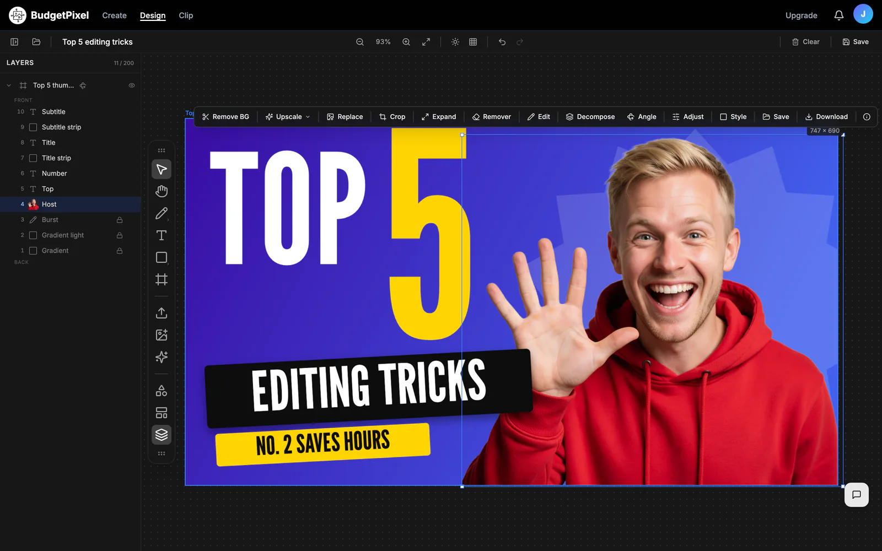This screenshot has width=882, height=551.
Task: Fit canvas to screen
Action: 426,42
